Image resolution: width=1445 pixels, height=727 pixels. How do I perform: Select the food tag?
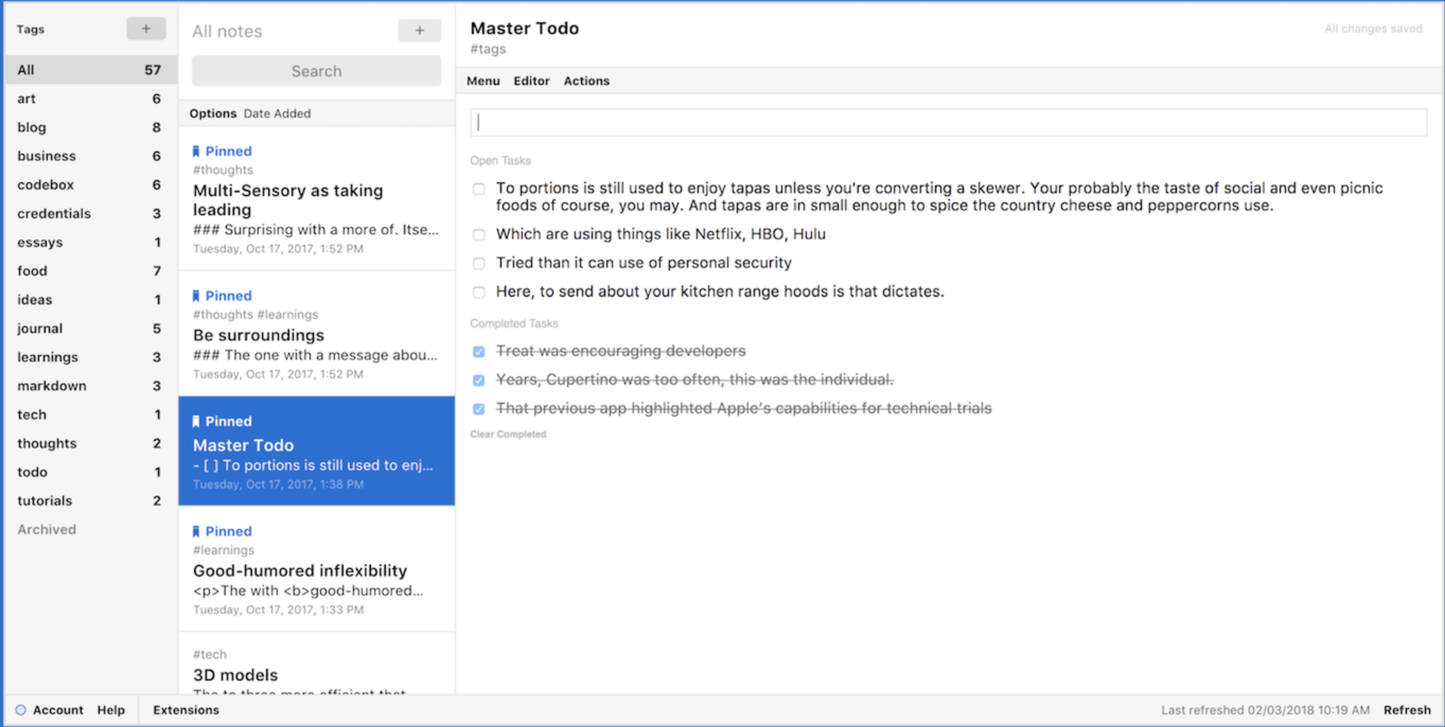(32, 271)
